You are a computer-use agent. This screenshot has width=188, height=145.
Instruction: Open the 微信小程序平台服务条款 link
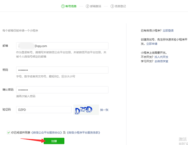click(83, 133)
